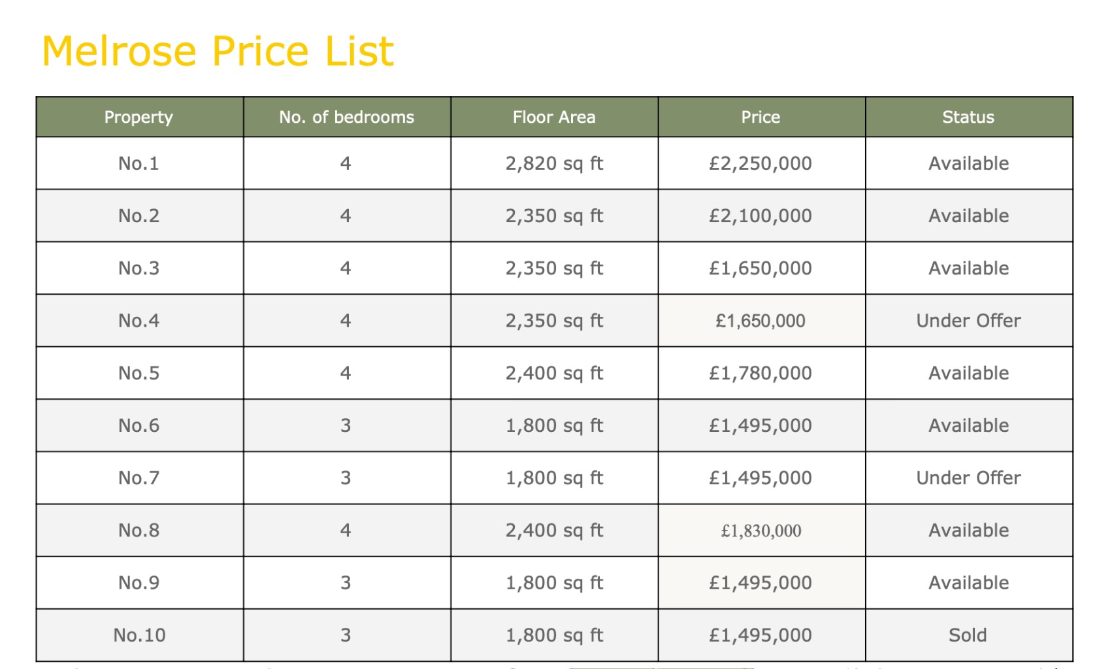The width and height of the screenshot is (1097, 669).
Task: Click the No.7 Under Offer status
Action: coord(969,478)
